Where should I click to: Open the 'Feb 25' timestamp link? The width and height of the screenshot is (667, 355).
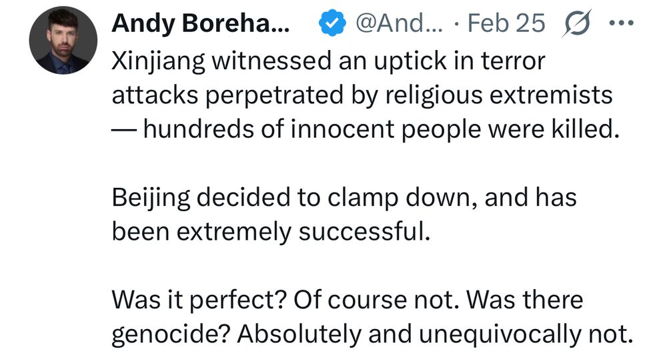tap(506, 23)
